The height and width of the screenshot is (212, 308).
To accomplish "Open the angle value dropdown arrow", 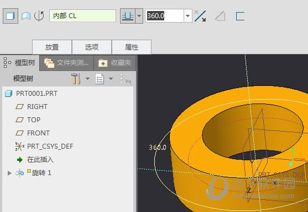I will [x=188, y=15].
